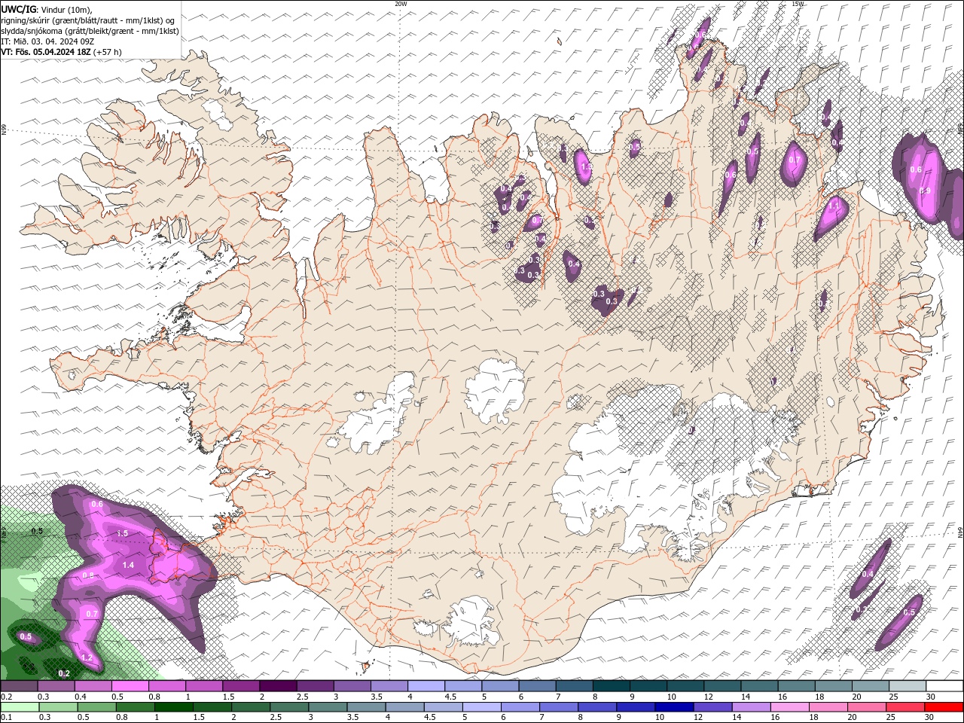Click the "12" label in upper legend row
Image resolution: width=964 pixels, height=723 pixels.
pyautogui.click(x=708, y=697)
